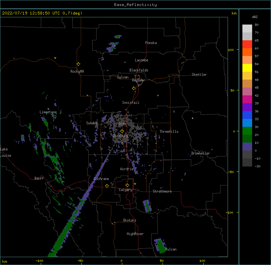271x265 pixels.
Task: Click the Strathmore city label
Action: (162, 191)
